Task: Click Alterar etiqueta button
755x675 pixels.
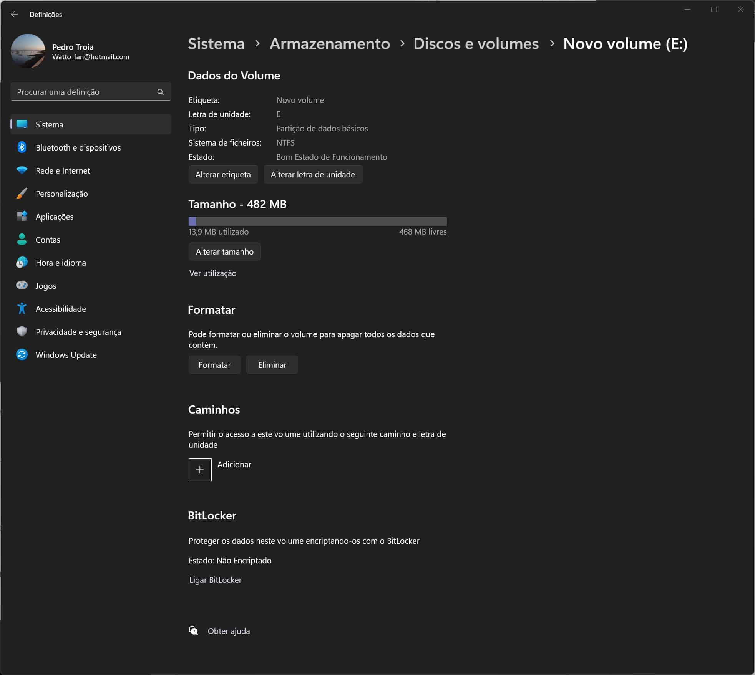Action: pos(223,174)
